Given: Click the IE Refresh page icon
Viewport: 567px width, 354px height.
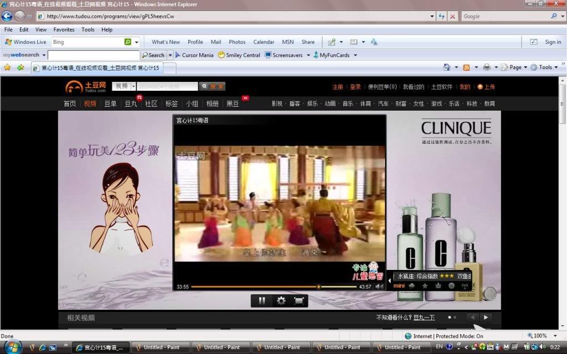Looking at the screenshot, I should click(441, 17).
